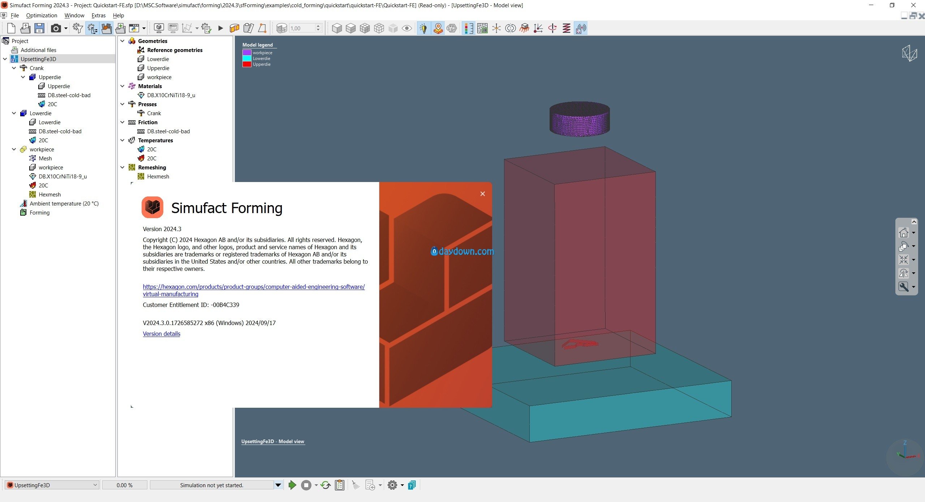
Task: Toggle the sound waves dice button
Action: [581, 28]
